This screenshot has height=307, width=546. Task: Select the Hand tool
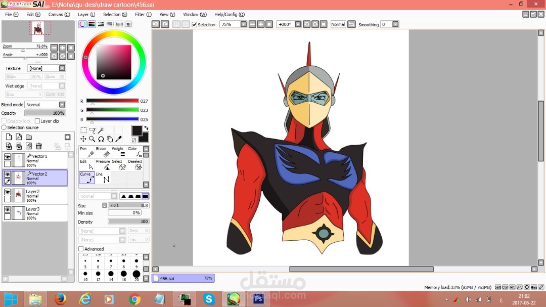click(x=110, y=139)
